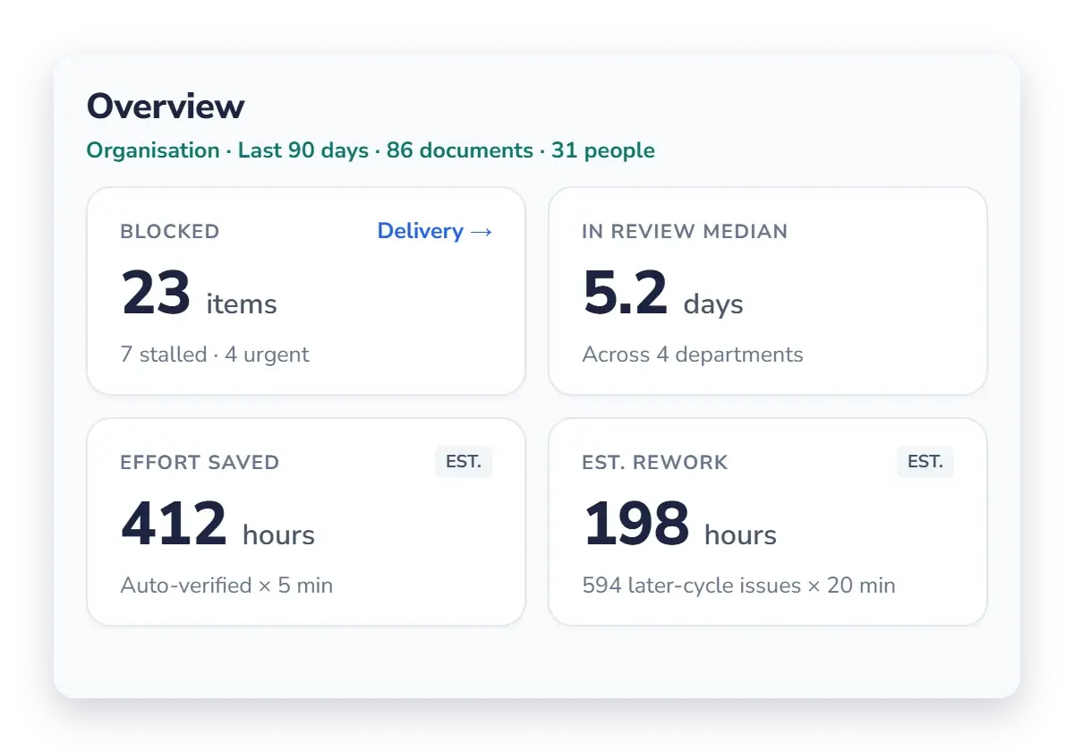Select the '198' hours value

(636, 525)
